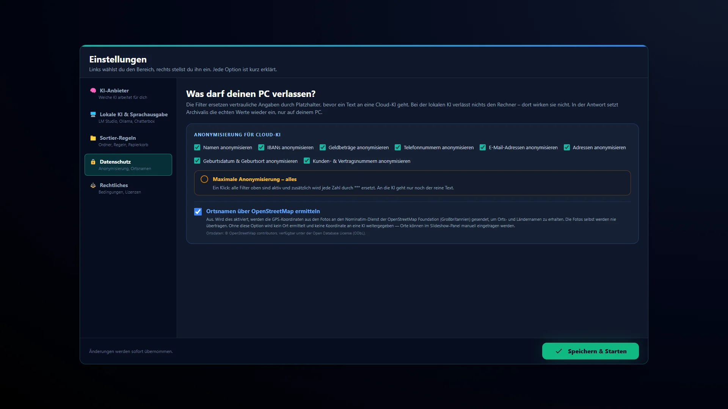Select the Maximale Anonymisierung radio circle

pyautogui.click(x=204, y=179)
